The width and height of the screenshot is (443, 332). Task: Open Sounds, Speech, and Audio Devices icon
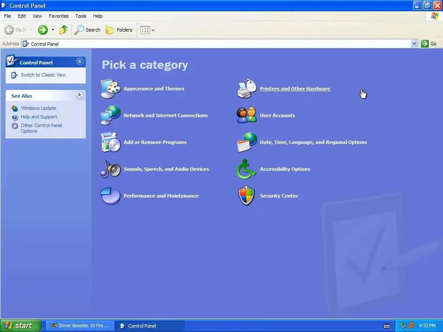coord(111,169)
